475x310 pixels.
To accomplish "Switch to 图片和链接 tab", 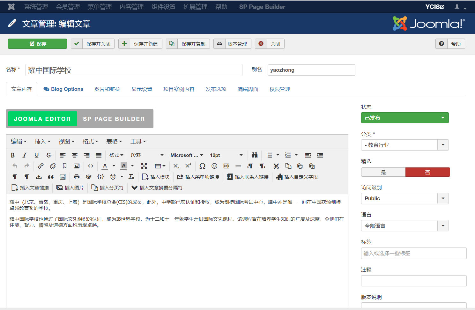I will (x=107, y=89).
